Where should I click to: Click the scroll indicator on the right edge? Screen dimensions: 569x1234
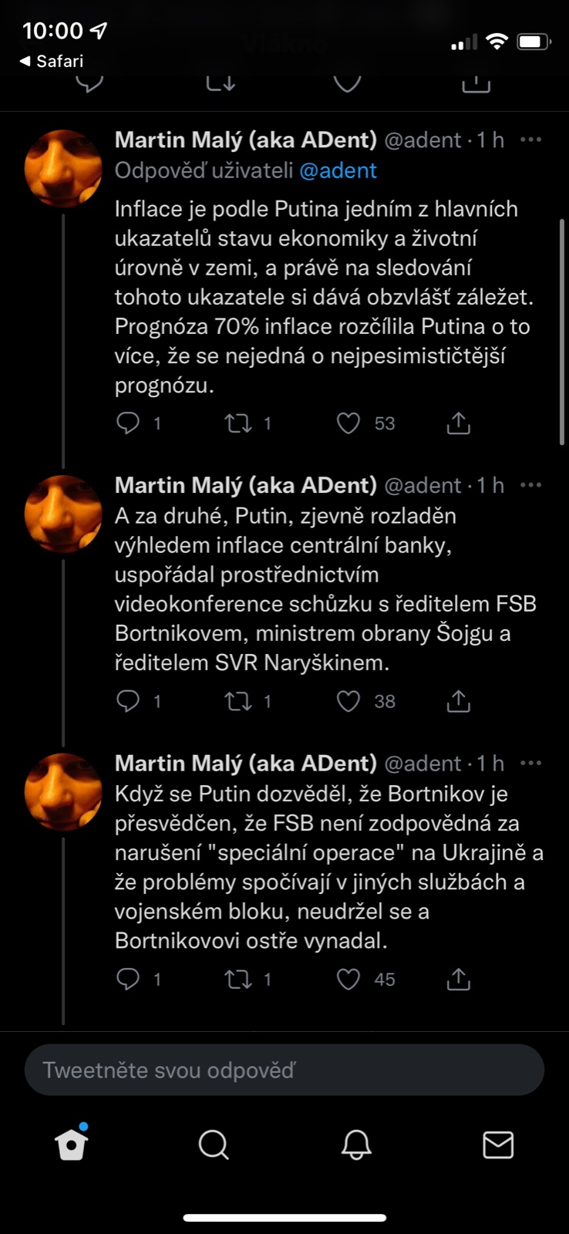(x=562, y=332)
